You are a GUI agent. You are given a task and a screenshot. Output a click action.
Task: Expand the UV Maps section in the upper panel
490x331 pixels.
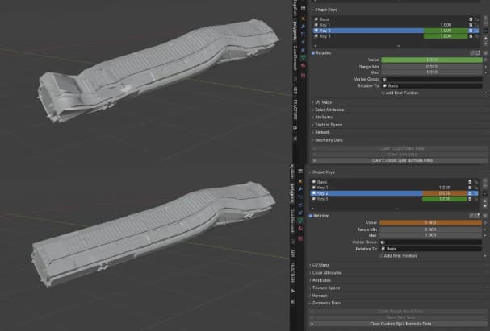(323, 101)
